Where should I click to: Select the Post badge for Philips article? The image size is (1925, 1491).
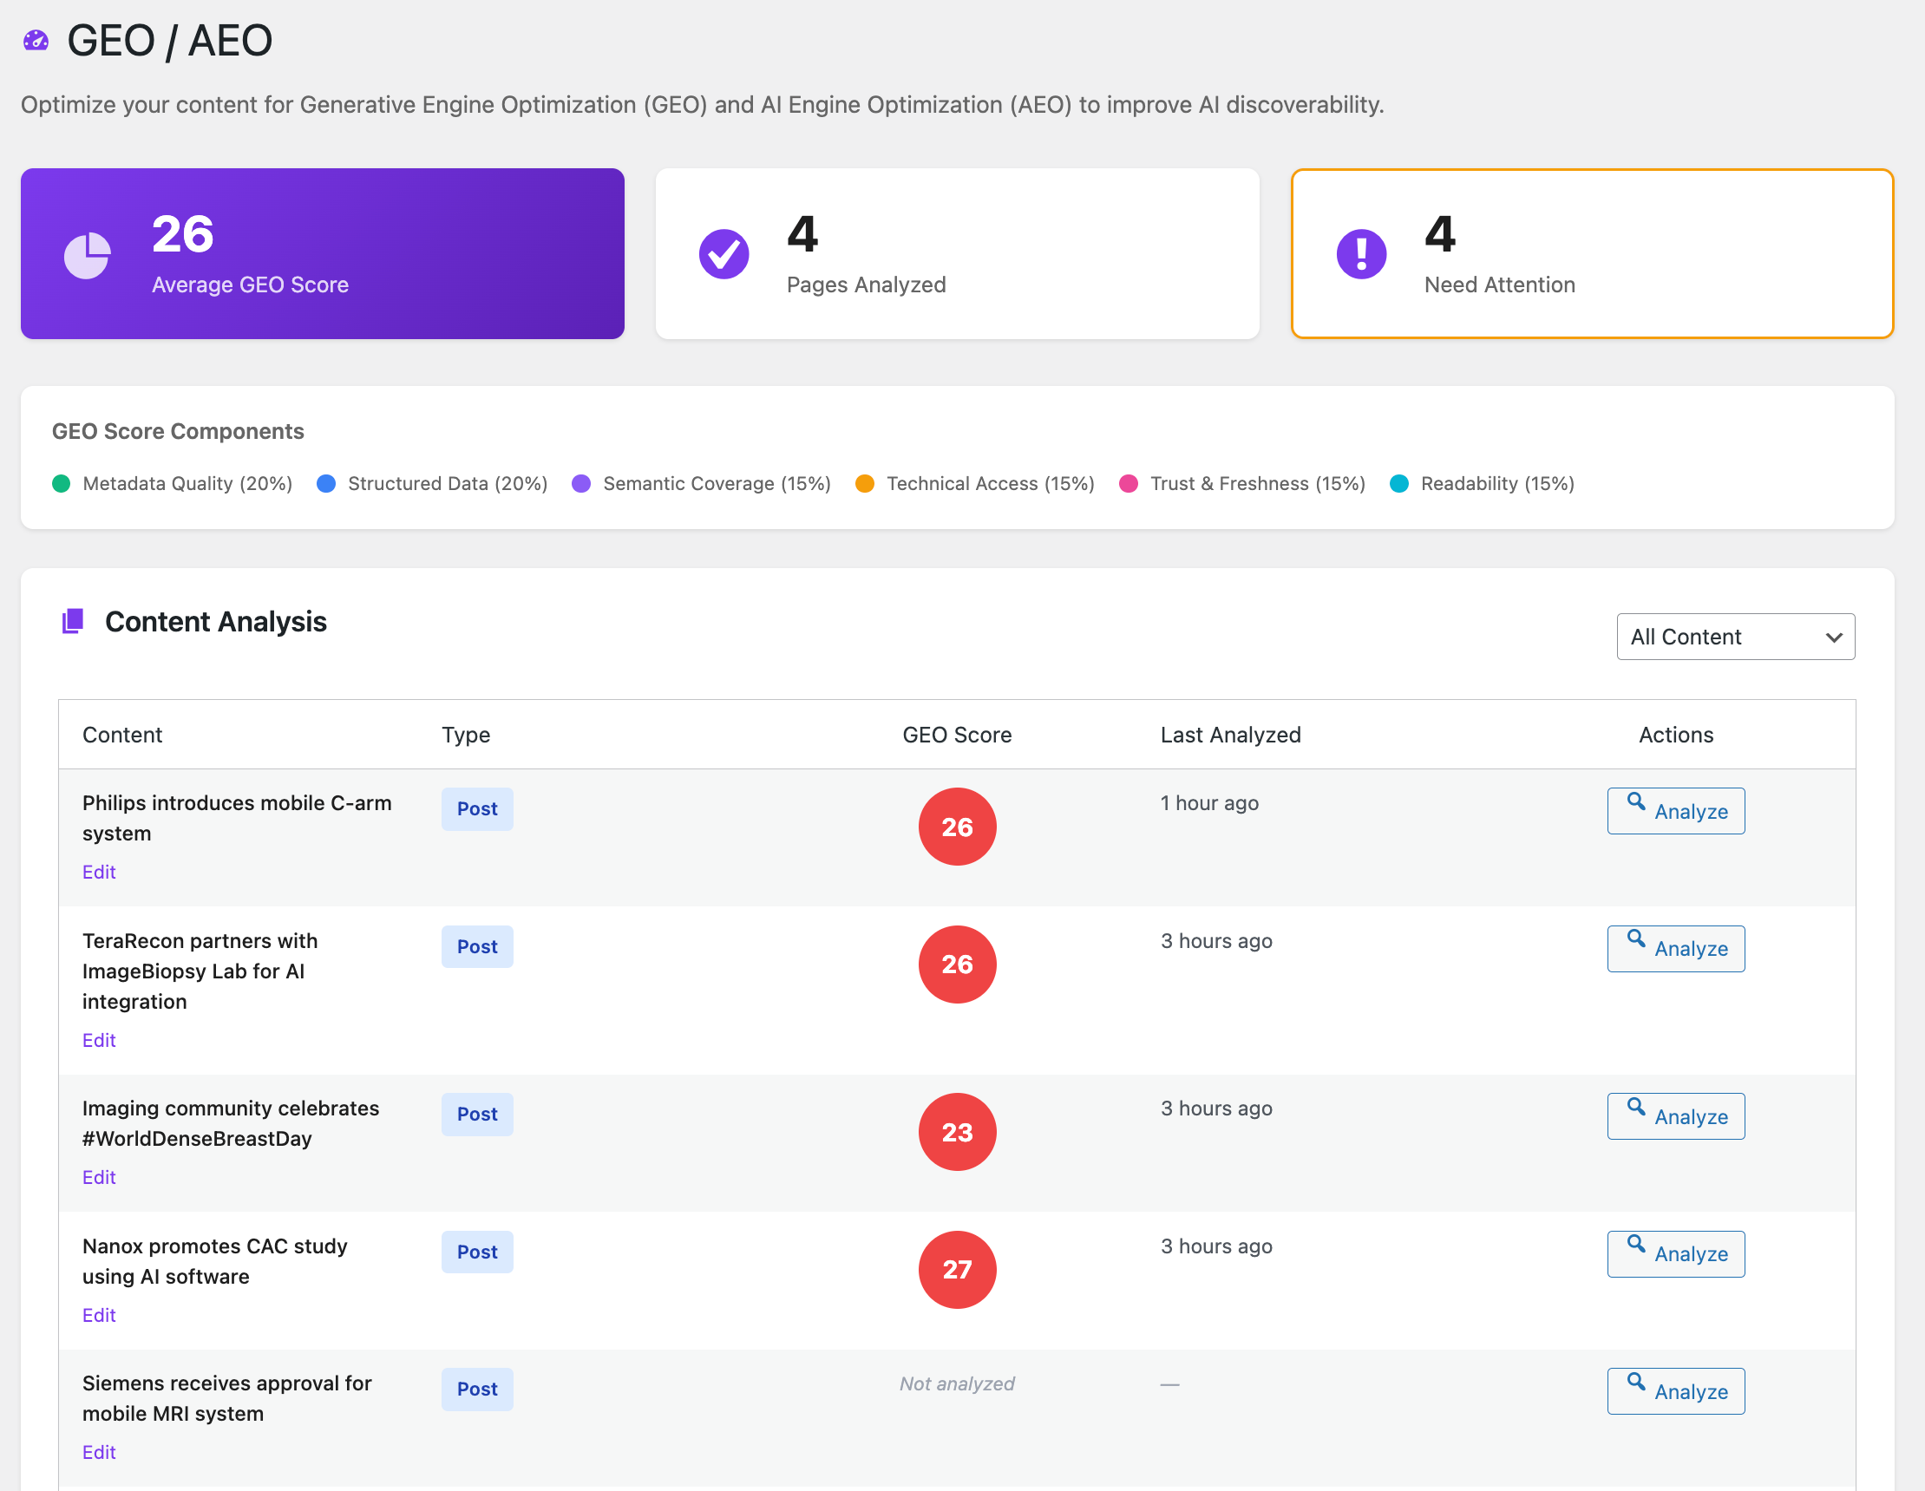[x=477, y=808]
